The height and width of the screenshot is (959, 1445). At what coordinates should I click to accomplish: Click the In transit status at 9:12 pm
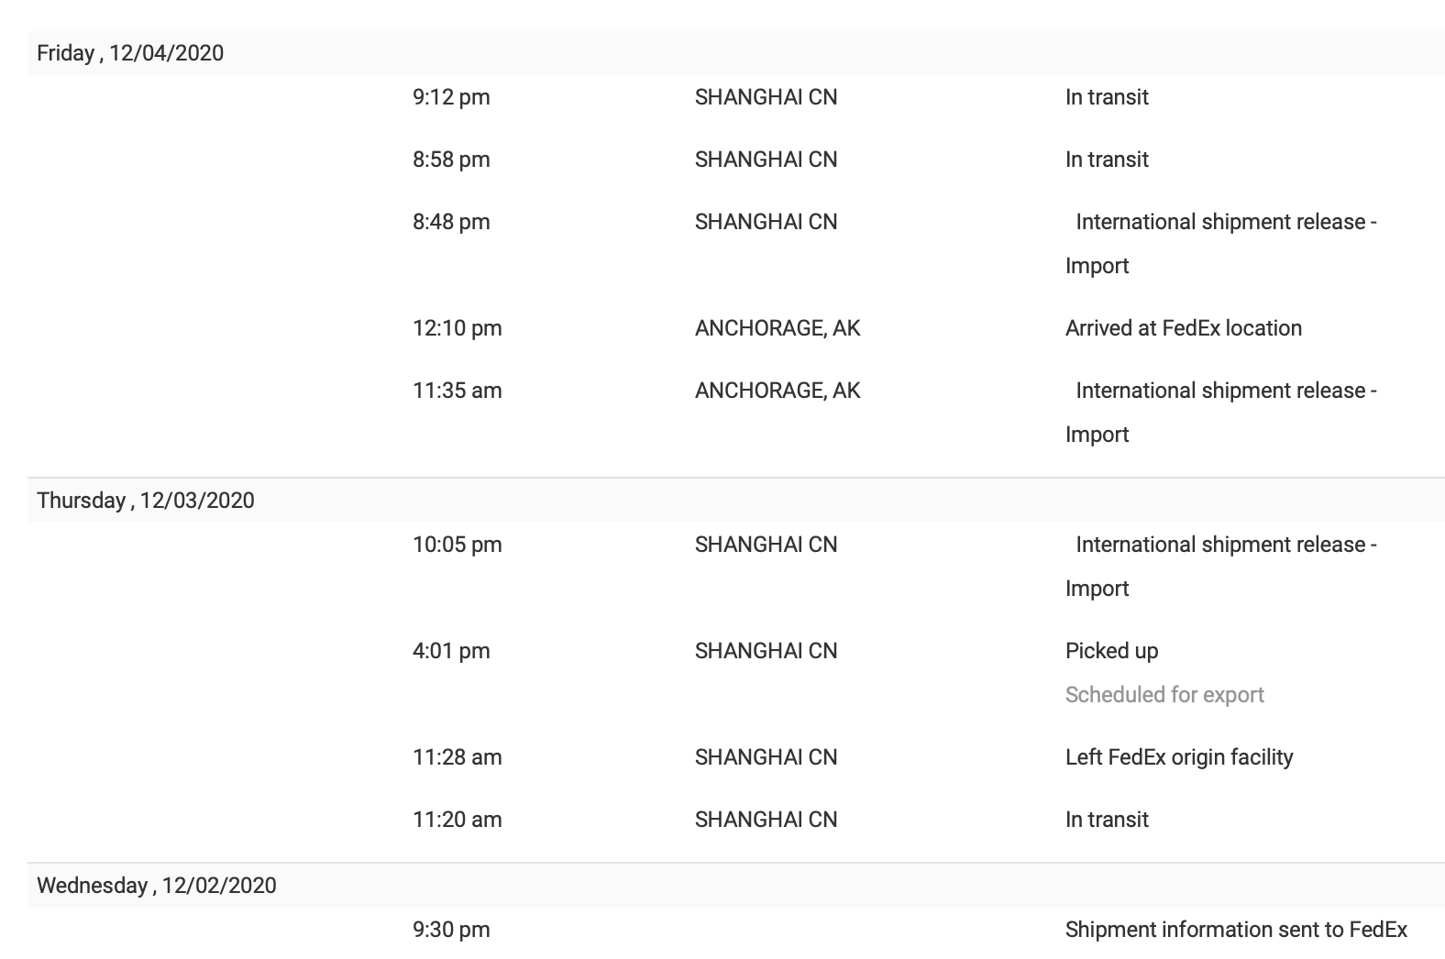(x=1107, y=97)
